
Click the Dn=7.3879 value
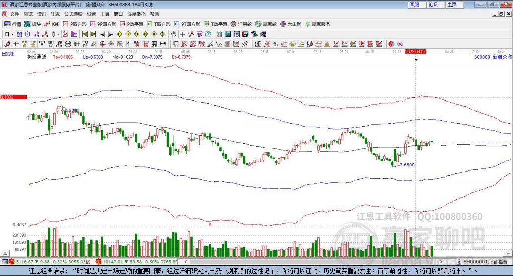click(x=152, y=57)
